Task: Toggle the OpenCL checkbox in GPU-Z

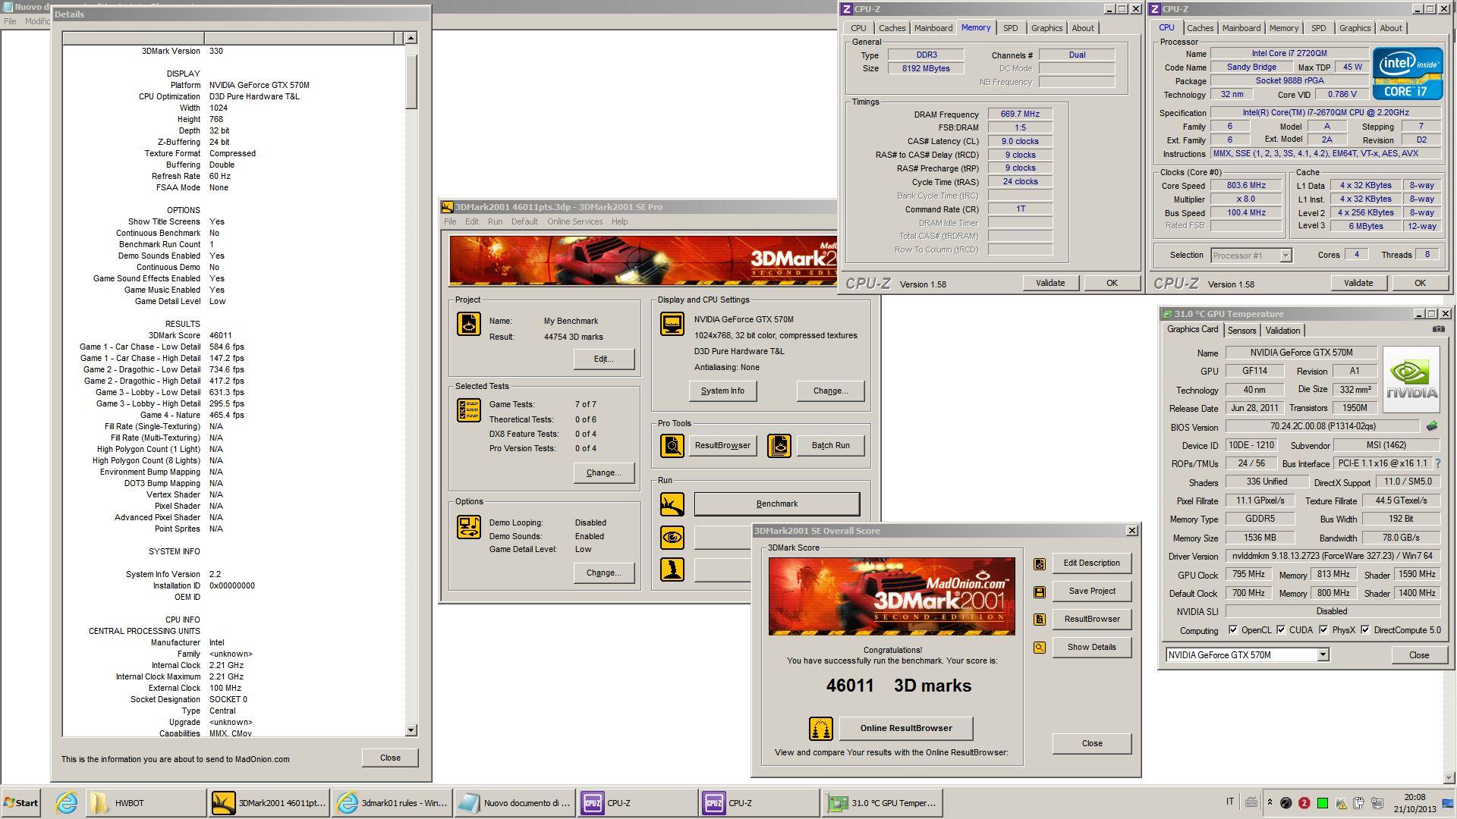Action: tap(1233, 630)
